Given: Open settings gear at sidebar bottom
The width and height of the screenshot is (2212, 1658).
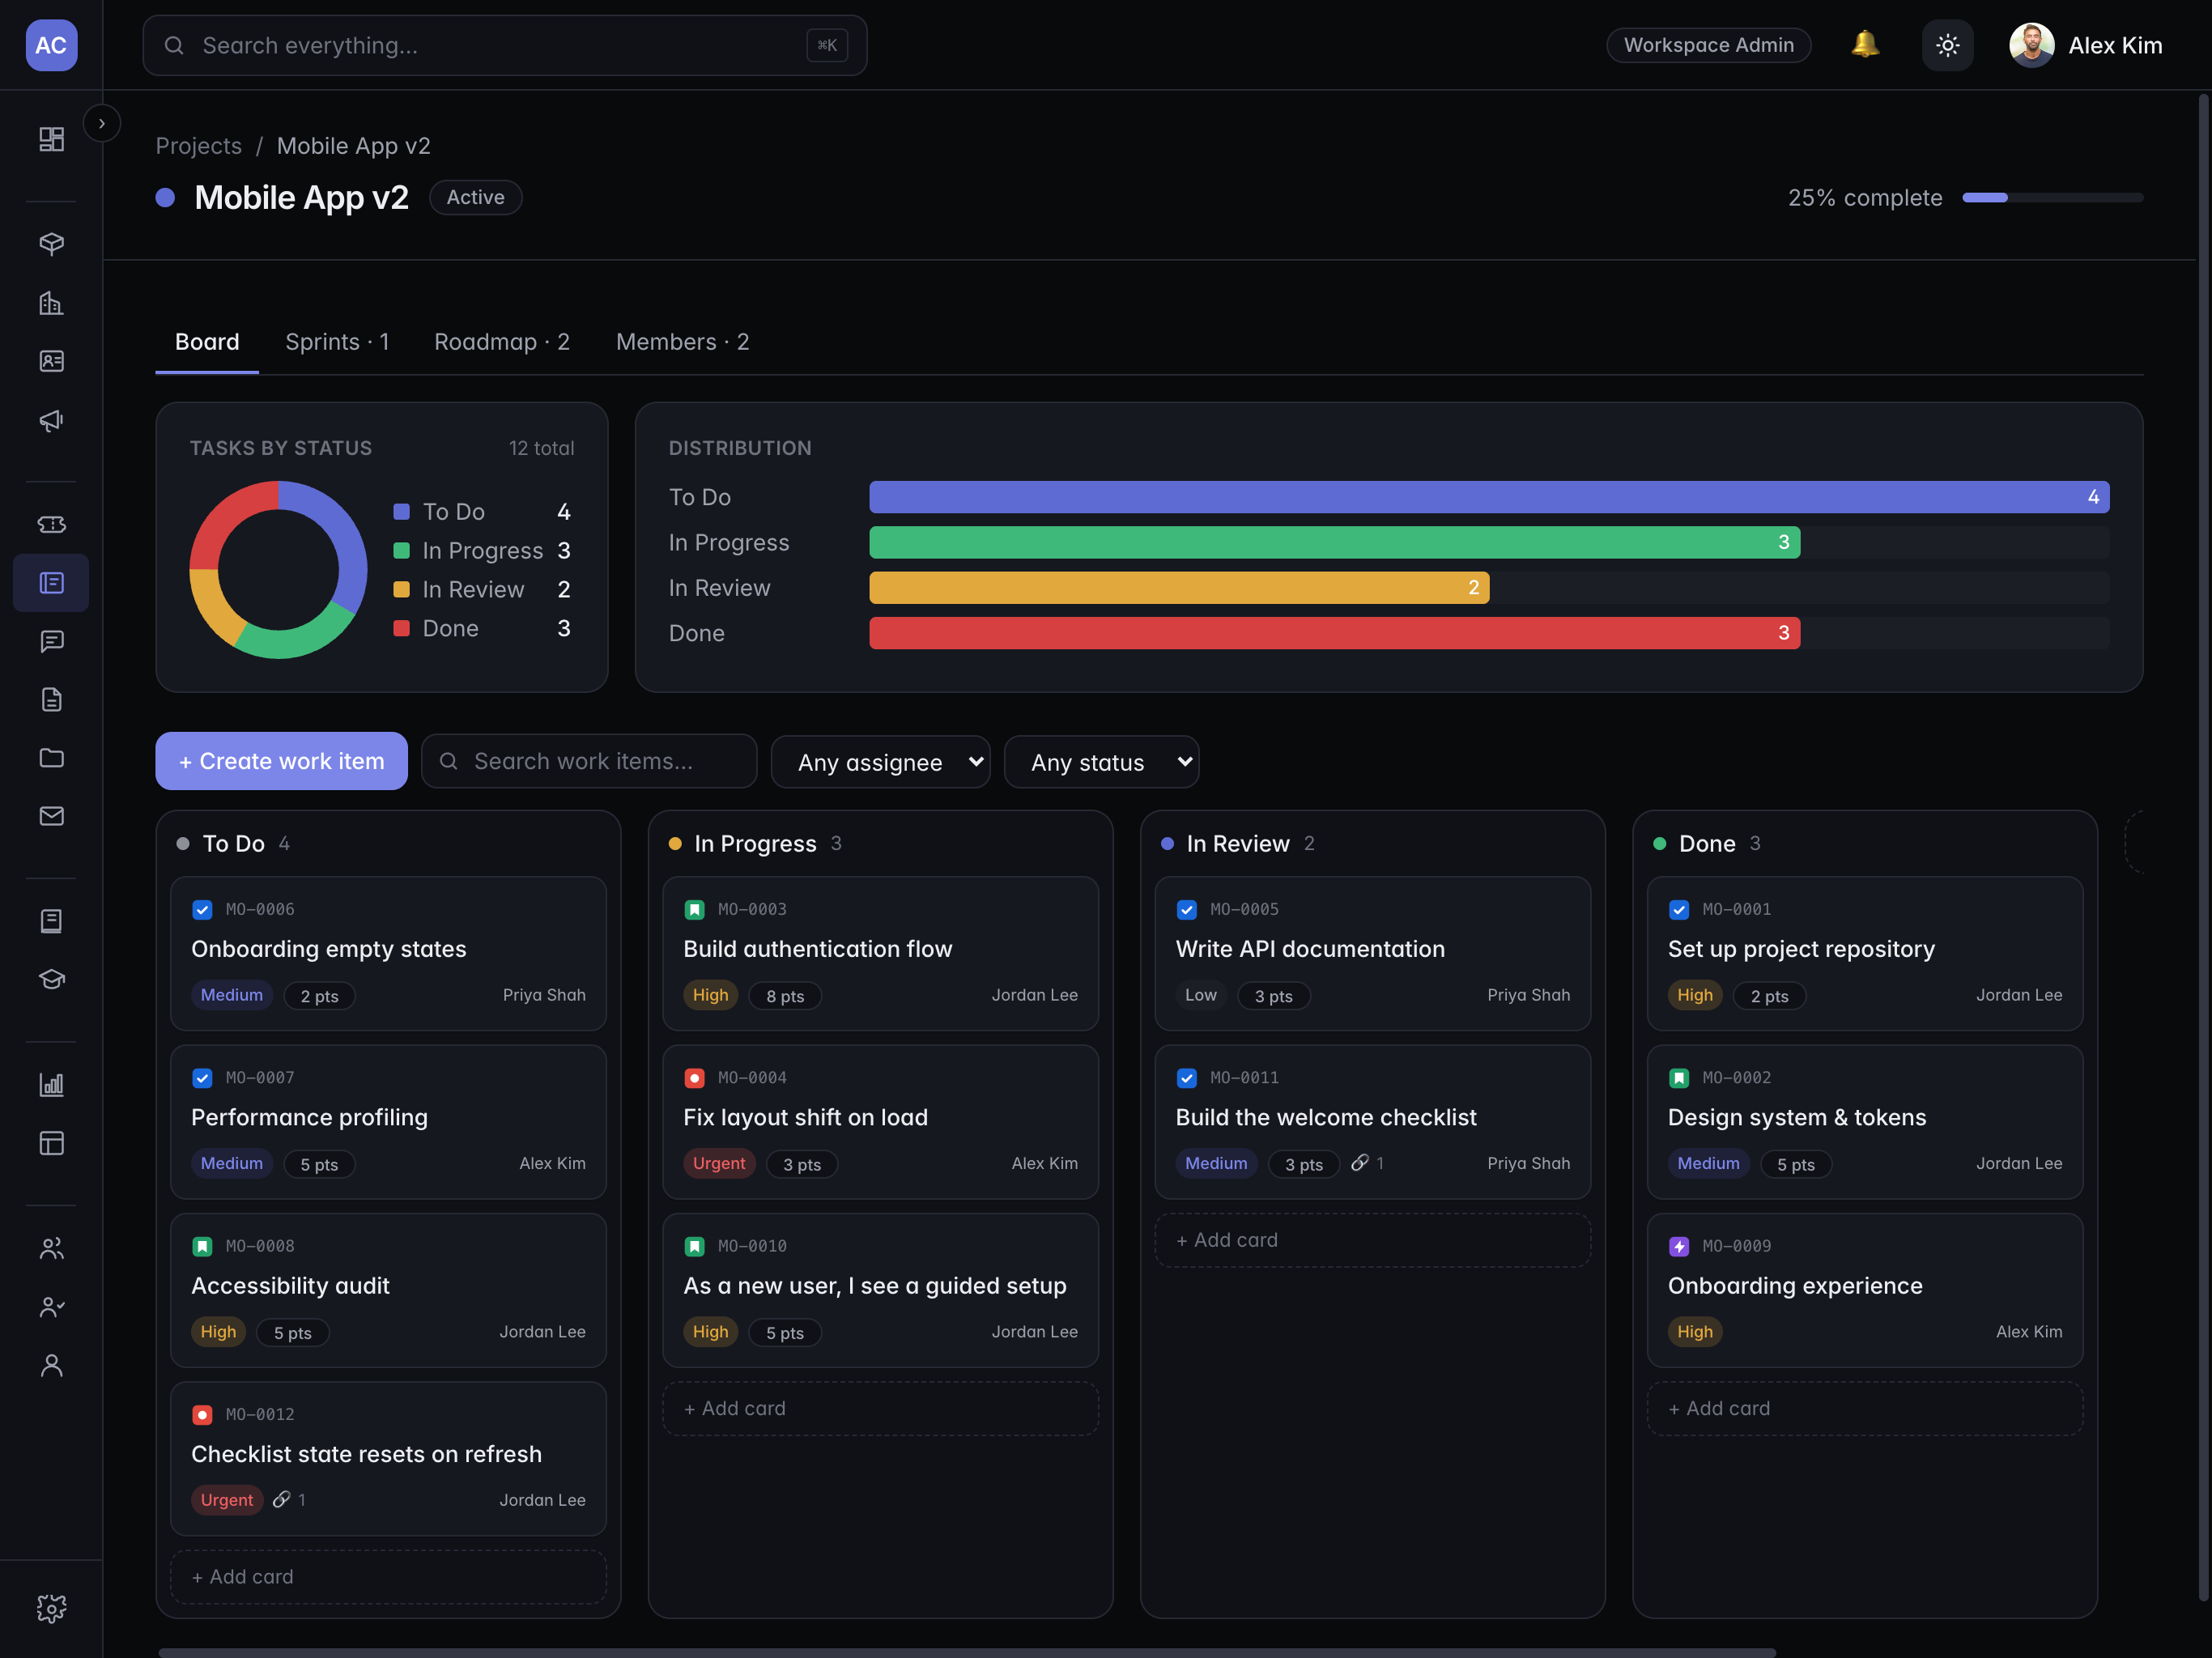Looking at the screenshot, I should tap(51, 1608).
